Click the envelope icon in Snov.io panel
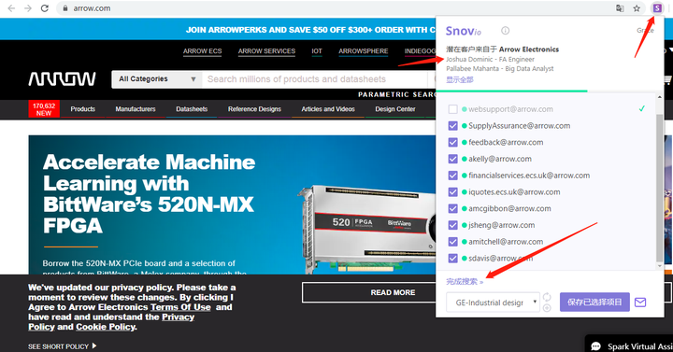 640,303
